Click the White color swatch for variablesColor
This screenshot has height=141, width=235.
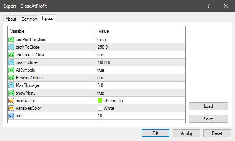pos(100,108)
